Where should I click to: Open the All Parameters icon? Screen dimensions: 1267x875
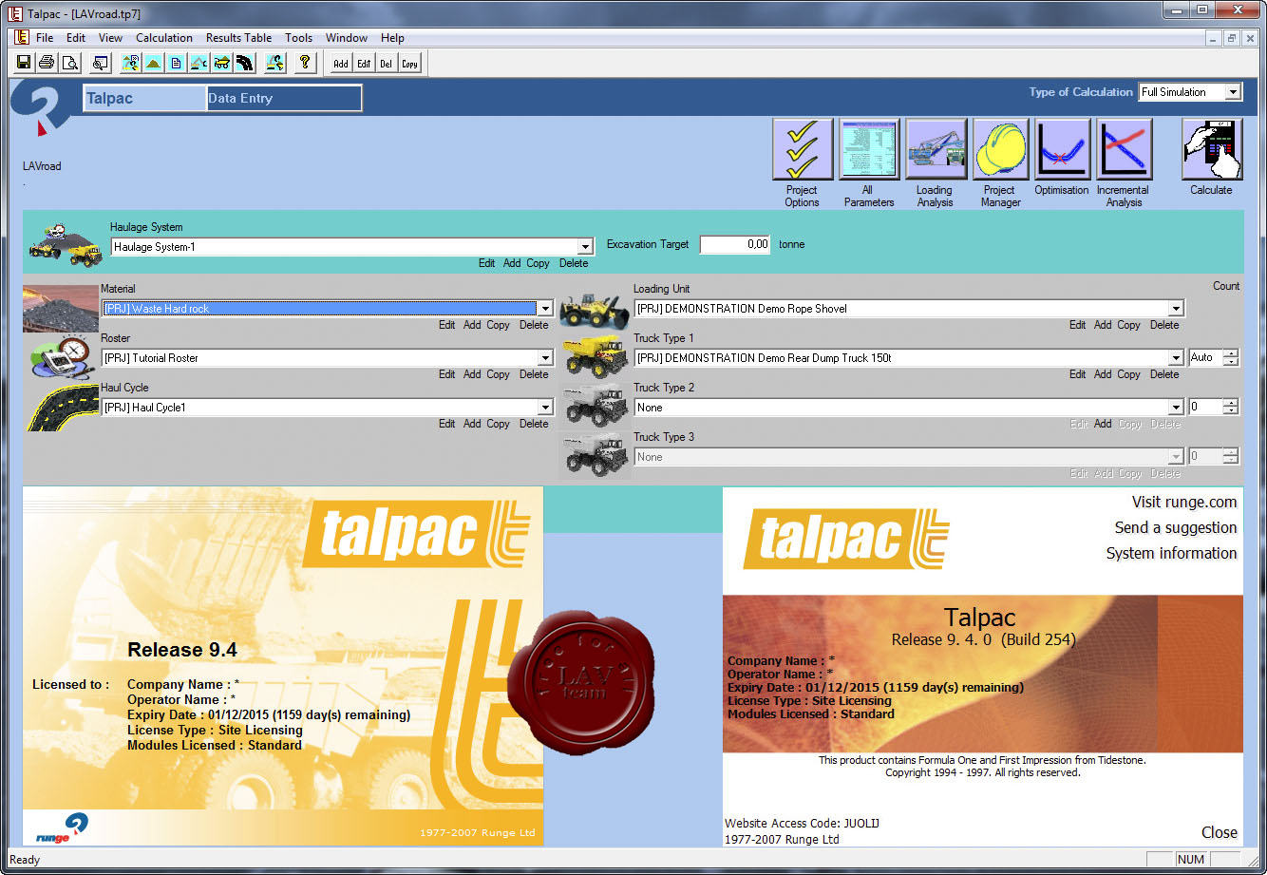869,149
